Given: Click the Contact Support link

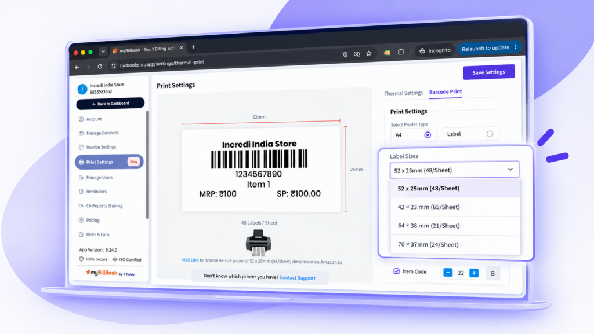Looking at the screenshot, I should 298,278.
